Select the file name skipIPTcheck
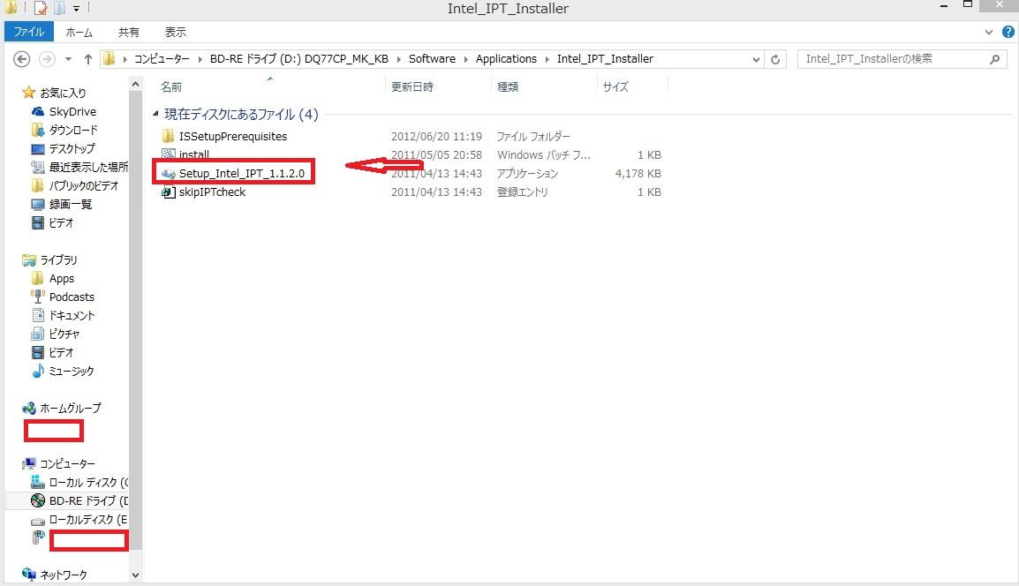Screen dimensions: 1019x586 [x=213, y=192]
